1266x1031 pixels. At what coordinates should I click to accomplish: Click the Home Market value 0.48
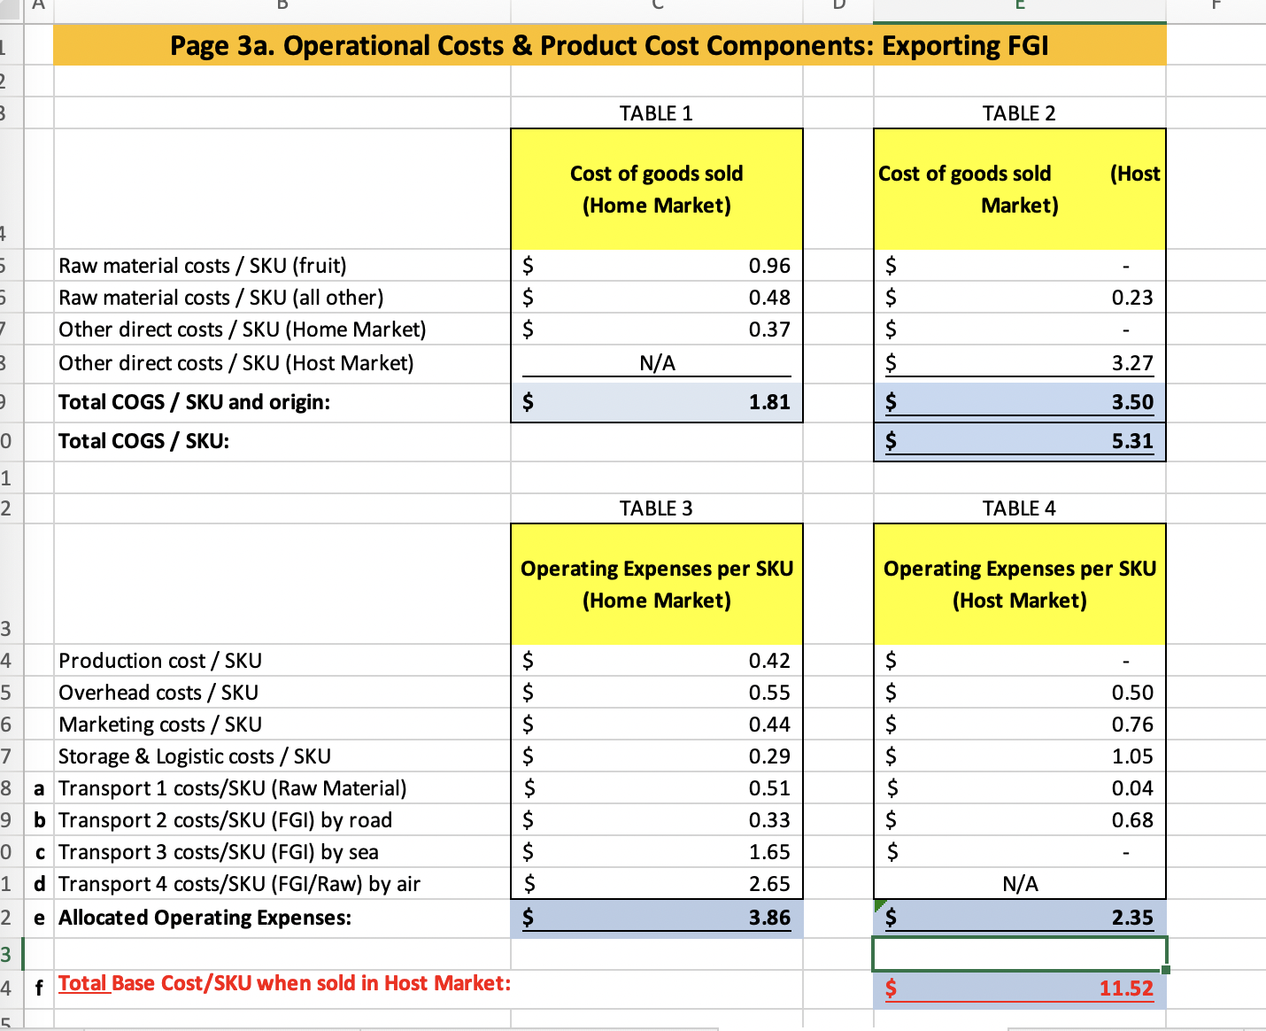click(656, 298)
